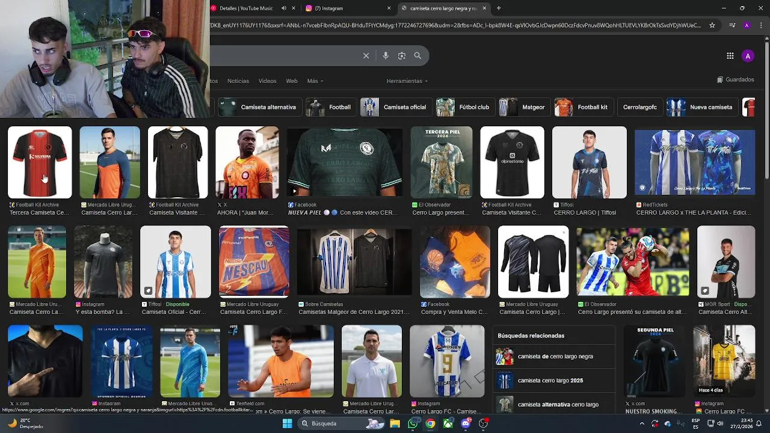Open related search camiseta cerro largo 2025
Image resolution: width=770 pixels, height=433 pixels.
554,381
